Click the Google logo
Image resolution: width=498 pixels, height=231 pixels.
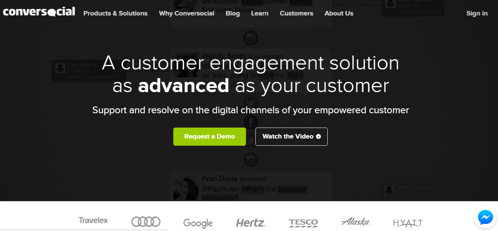(x=198, y=223)
